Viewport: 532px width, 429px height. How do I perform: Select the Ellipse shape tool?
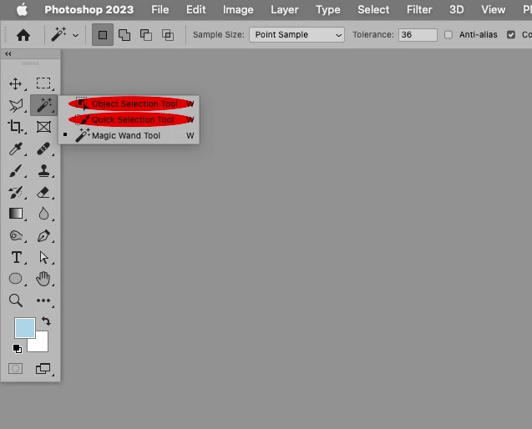tap(16, 279)
